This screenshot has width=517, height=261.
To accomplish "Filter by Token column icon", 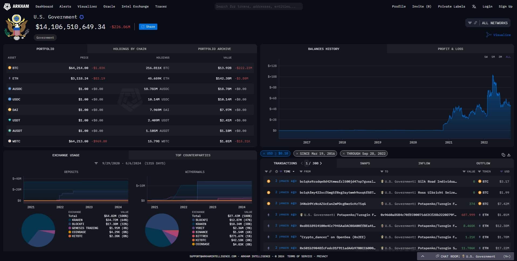I will 479,172.
